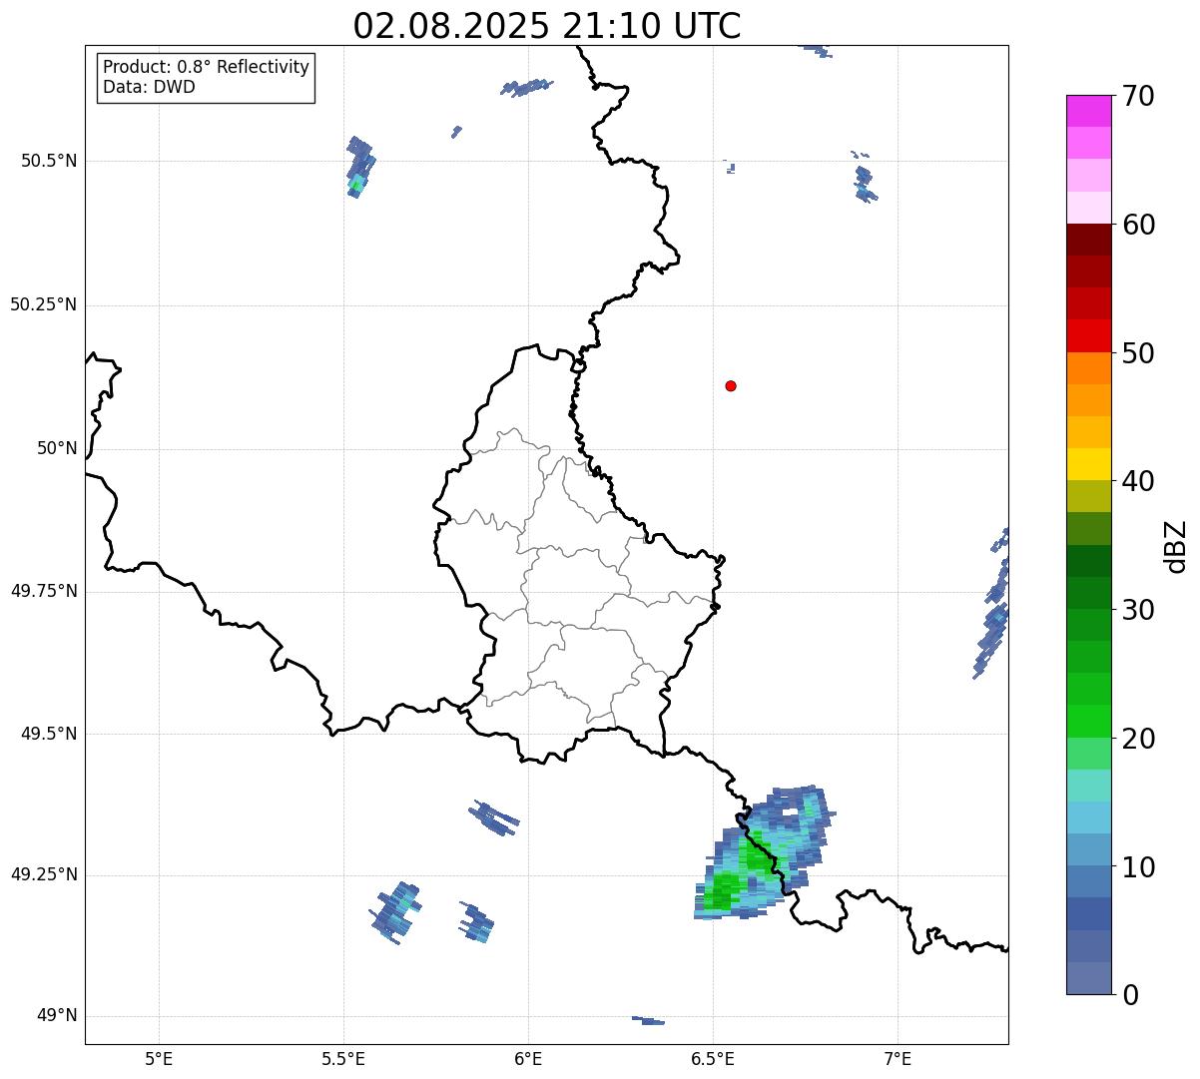Click the red station marker dot

tap(731, 385)
